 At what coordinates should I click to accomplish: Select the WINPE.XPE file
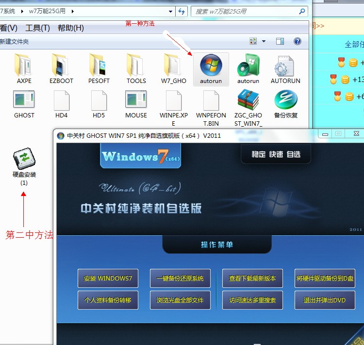(173, 108)
